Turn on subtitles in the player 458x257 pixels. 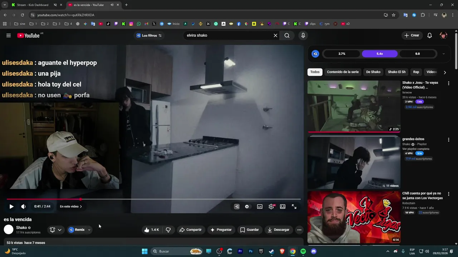[260, 206]
